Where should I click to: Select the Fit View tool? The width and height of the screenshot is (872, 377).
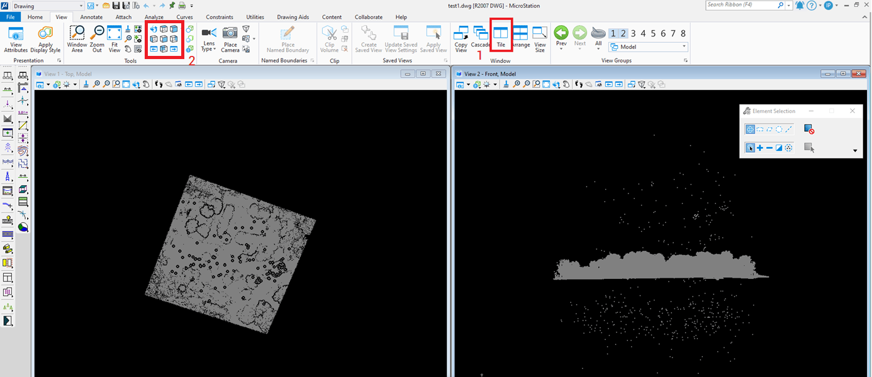tap(114, 39)
